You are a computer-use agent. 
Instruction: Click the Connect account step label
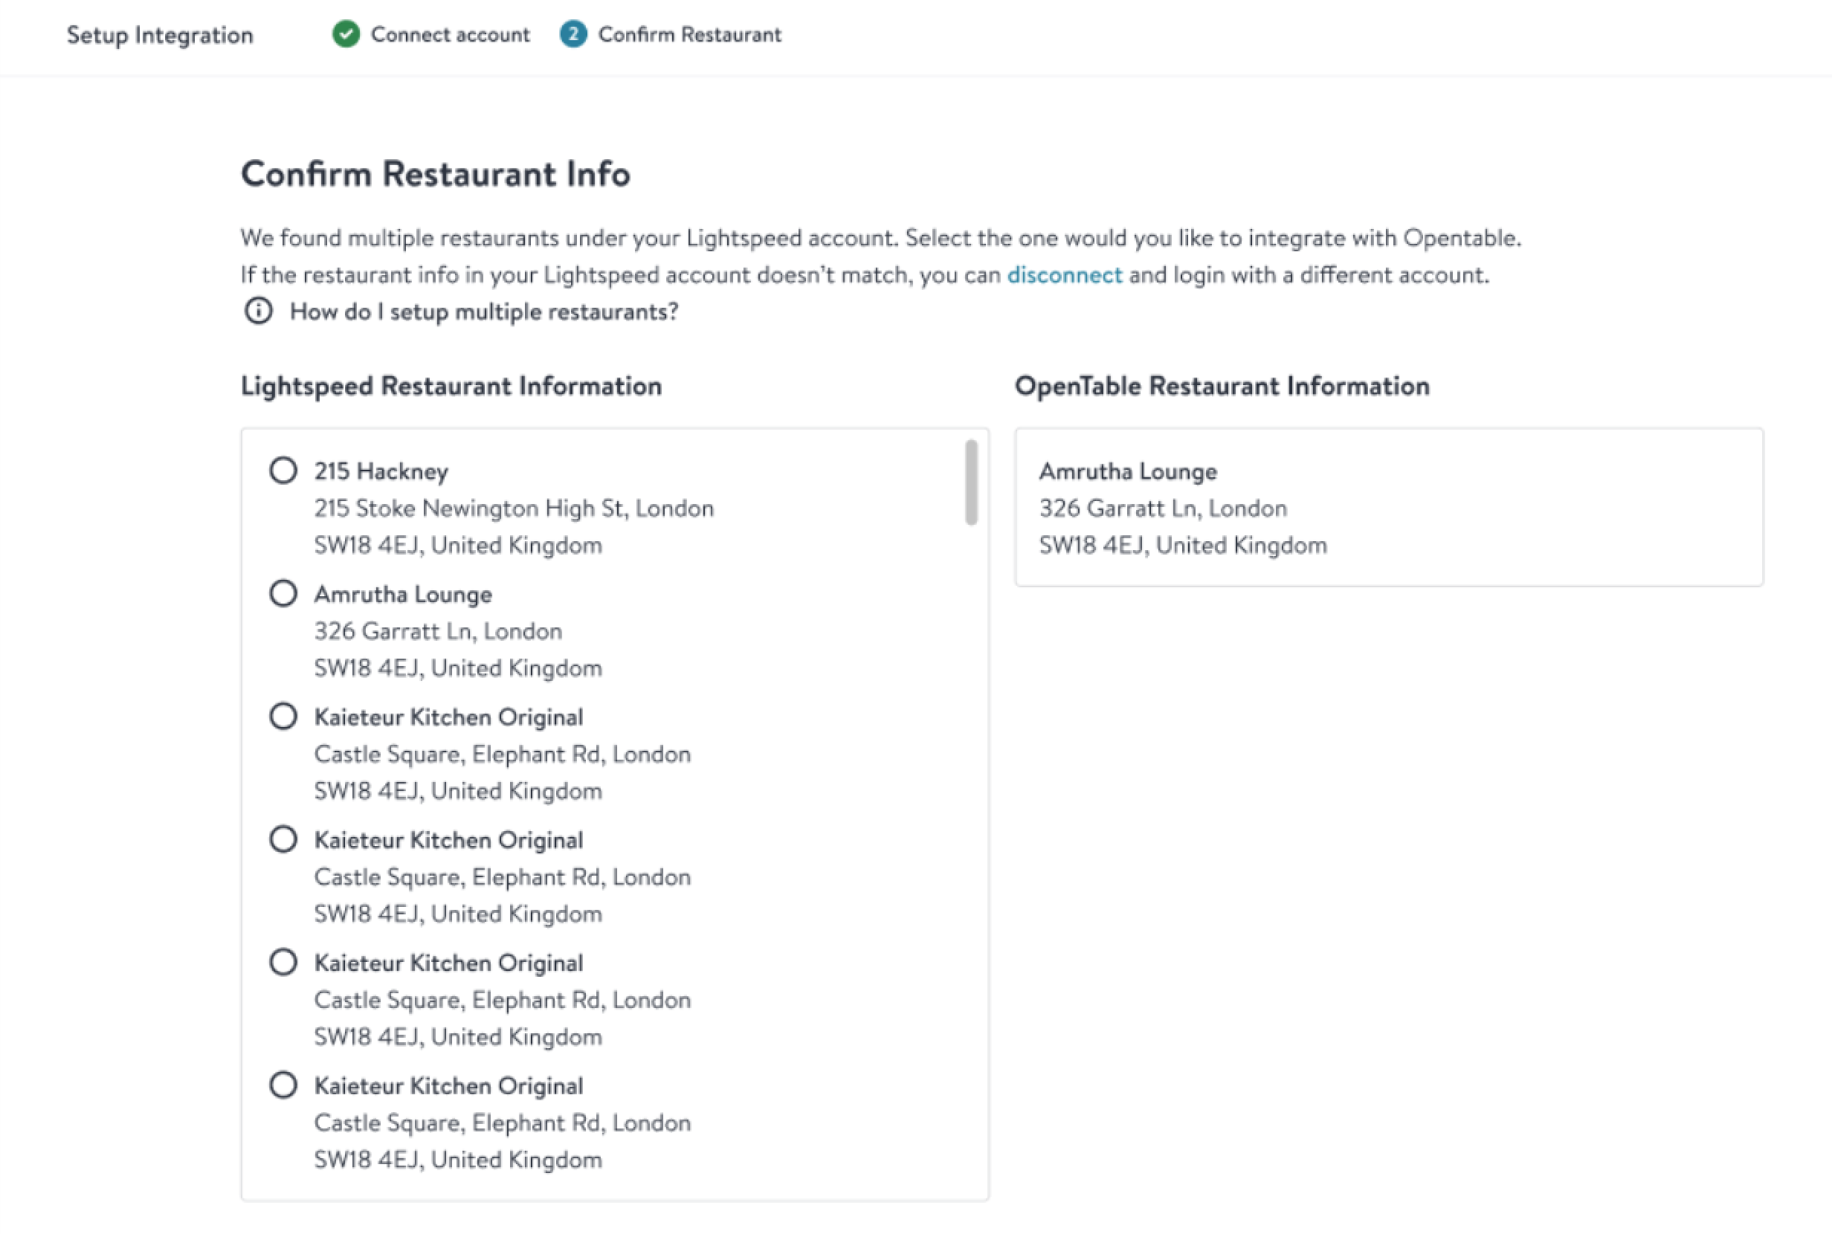click(450, 35)
